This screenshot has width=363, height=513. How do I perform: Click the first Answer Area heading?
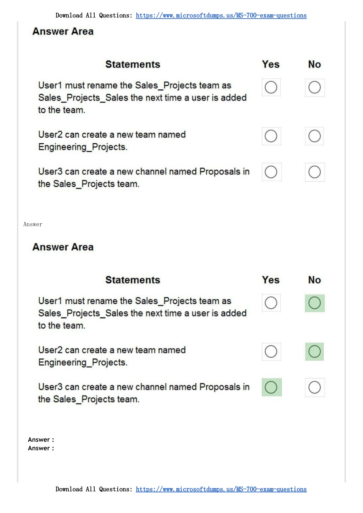pos(63,32)
